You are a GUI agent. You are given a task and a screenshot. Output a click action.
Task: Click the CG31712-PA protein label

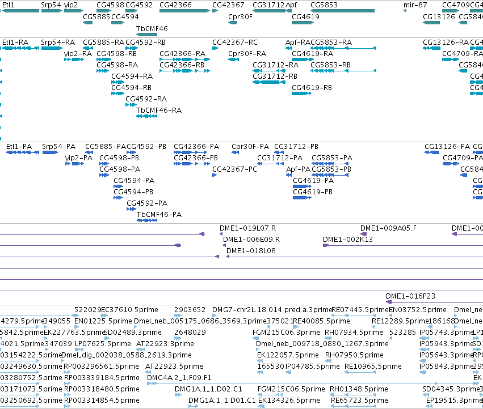pyautogui.click(x=280, y=157)
